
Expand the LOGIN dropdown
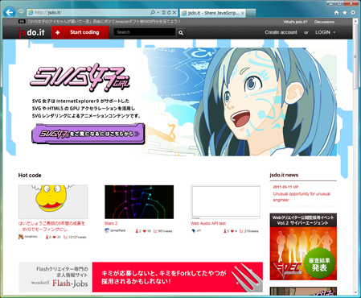pyautogui.click(x=325, y=32)
